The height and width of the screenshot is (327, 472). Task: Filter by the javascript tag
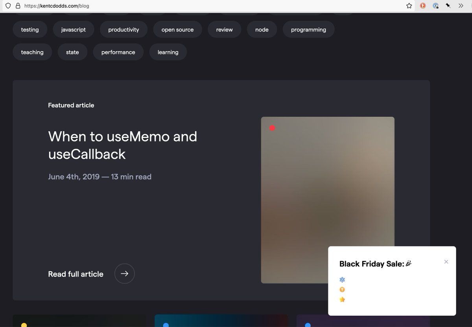74,29
